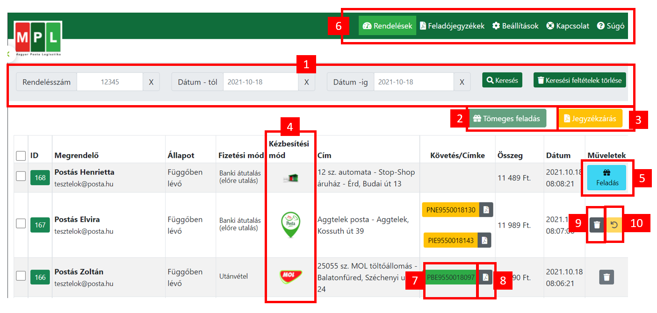Click the Jegyzékzárás button
Viewport: 657px width, 313px height.
point(590,118)
